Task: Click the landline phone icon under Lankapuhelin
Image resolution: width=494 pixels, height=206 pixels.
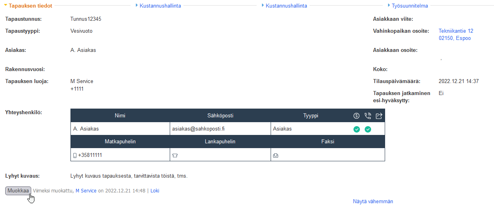Action: [175, 155]
